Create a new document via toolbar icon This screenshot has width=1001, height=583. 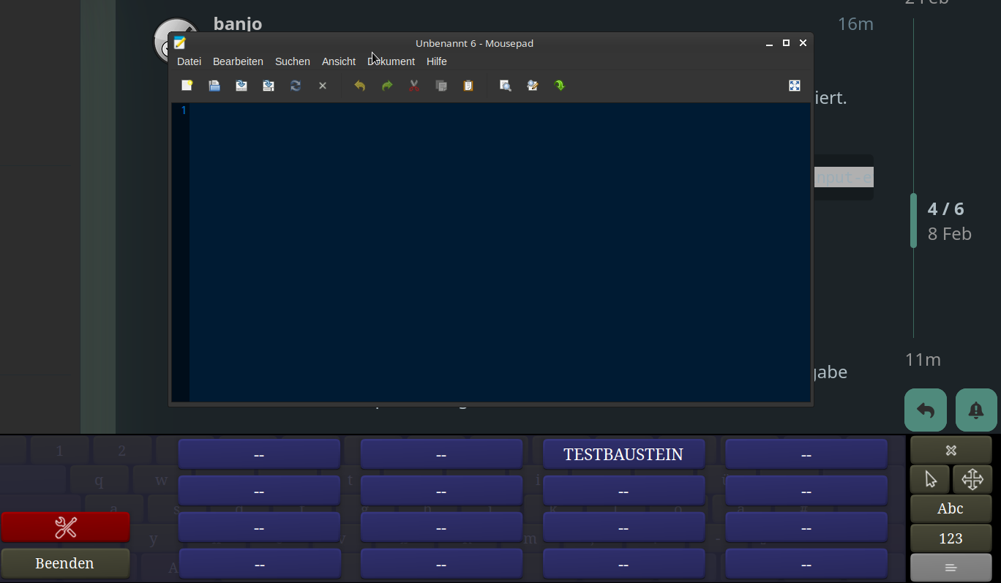[187, 86]
